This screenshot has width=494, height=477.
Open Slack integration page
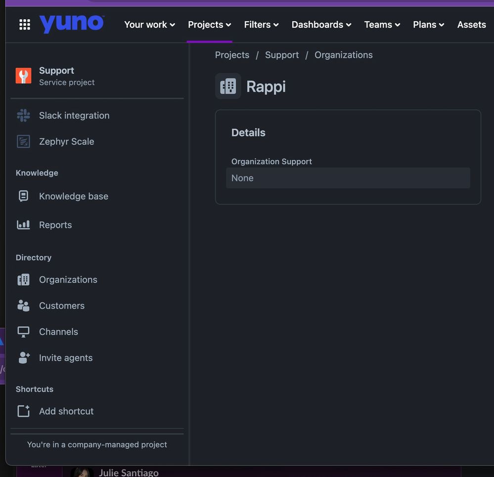(x=74, y=116)
